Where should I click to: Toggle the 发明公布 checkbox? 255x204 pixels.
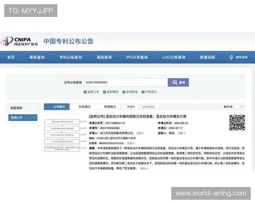(85, 92)
